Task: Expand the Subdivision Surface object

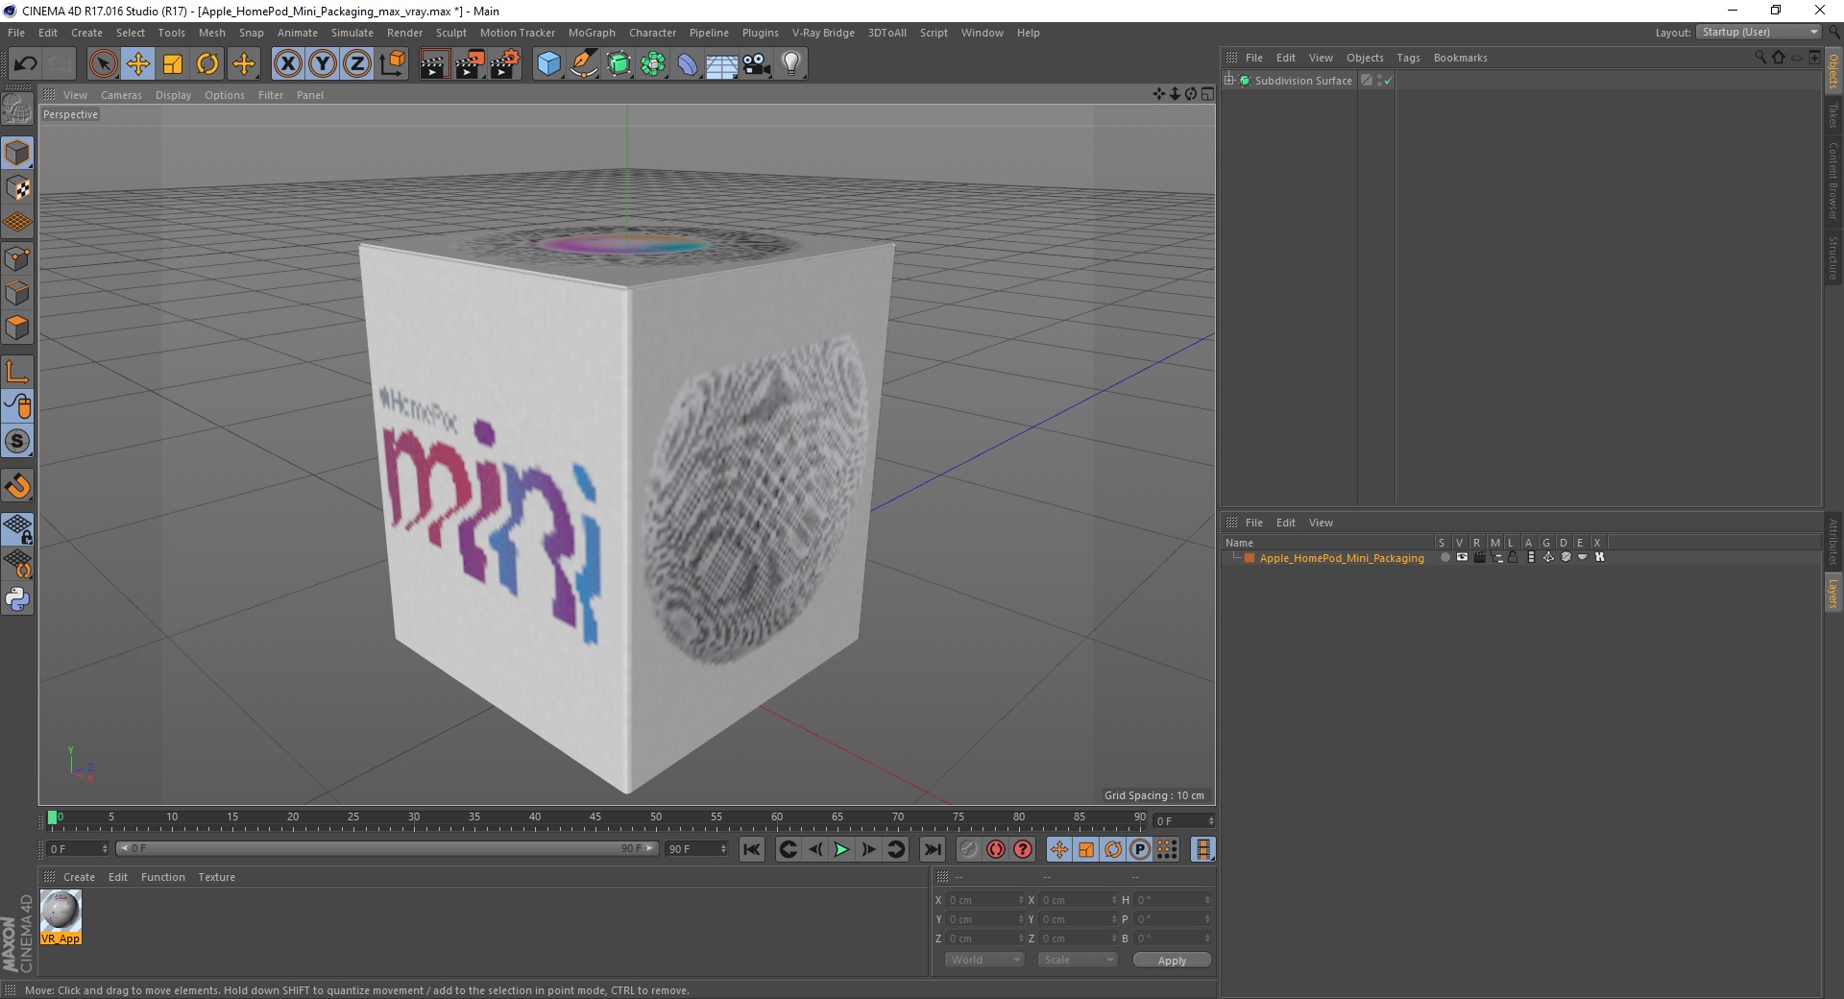Action: (x=1228, y=81)
